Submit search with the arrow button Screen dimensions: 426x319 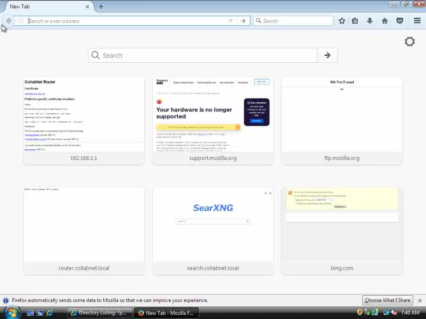pyautogui.click(x=327, y=55)
